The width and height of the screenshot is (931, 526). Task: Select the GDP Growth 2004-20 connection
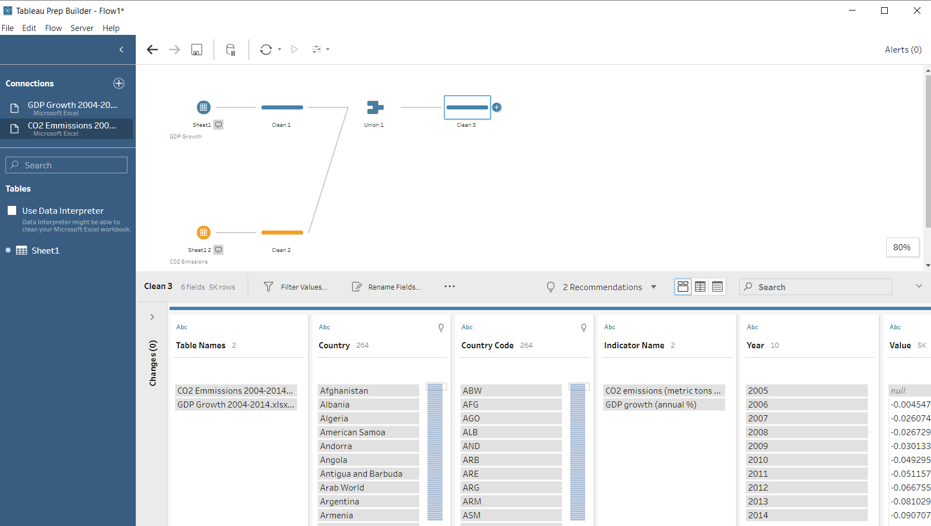click(x=66, y=108)
